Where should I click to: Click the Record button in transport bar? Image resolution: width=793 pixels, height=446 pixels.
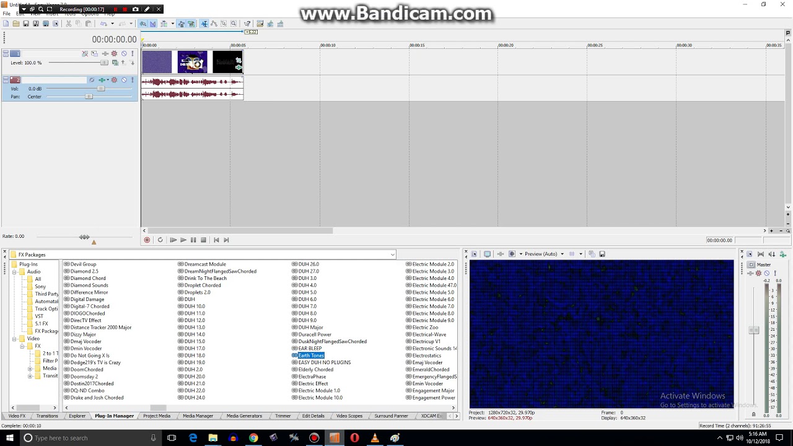(x=147, y=240)
